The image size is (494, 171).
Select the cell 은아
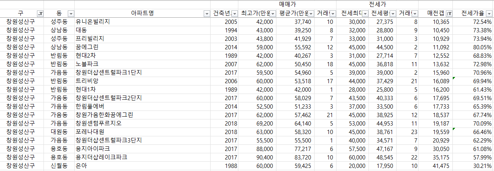tap(142, 165)
